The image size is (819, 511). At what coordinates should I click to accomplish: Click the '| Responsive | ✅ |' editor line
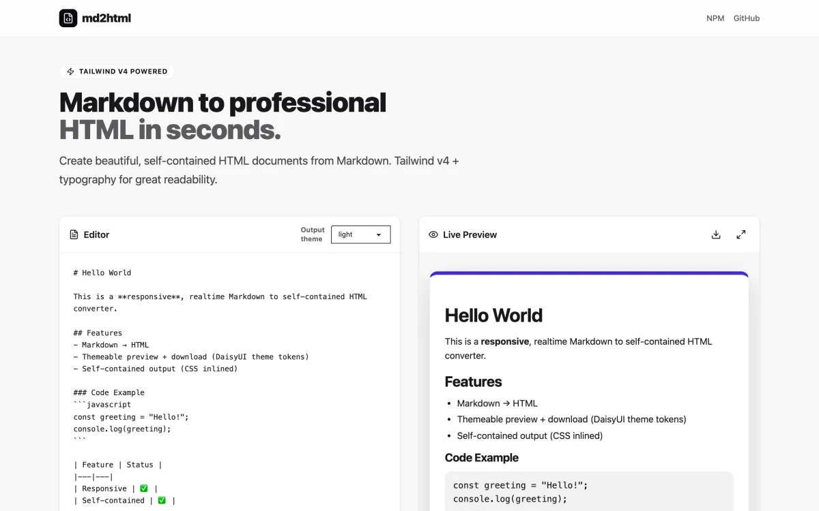[115, 489]
